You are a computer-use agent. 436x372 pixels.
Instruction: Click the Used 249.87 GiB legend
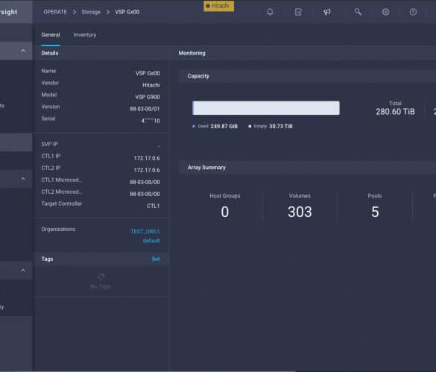pyautogui.click(x=215, y=126)
